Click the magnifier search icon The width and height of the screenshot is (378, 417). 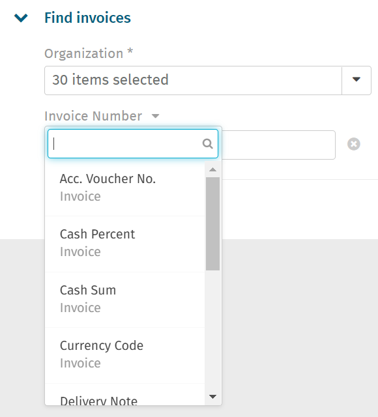(x=207, y=143)
